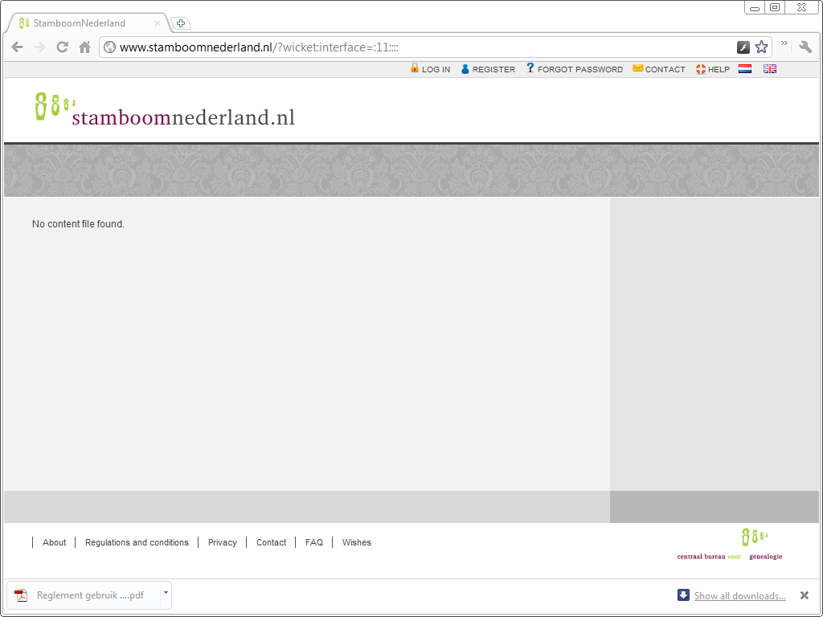Open the CONTACT link in top bar
823x617 pixels.
665,69
